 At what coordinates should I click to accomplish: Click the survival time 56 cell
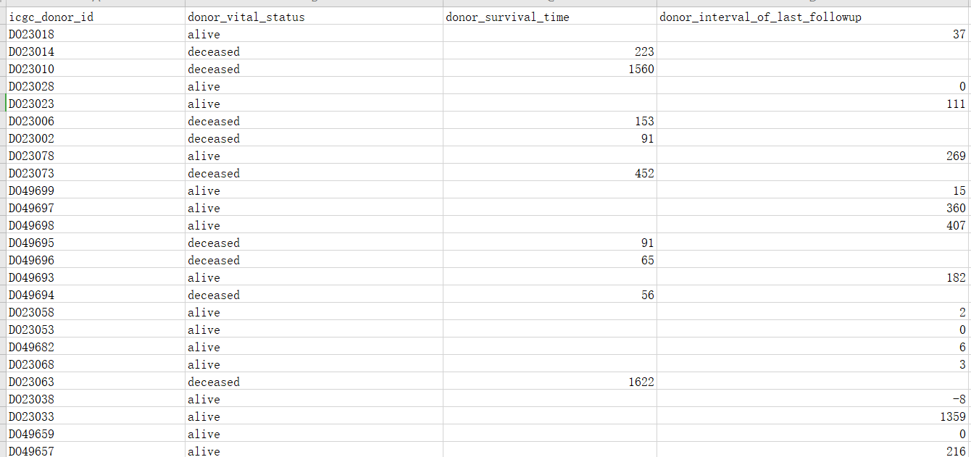550,295
